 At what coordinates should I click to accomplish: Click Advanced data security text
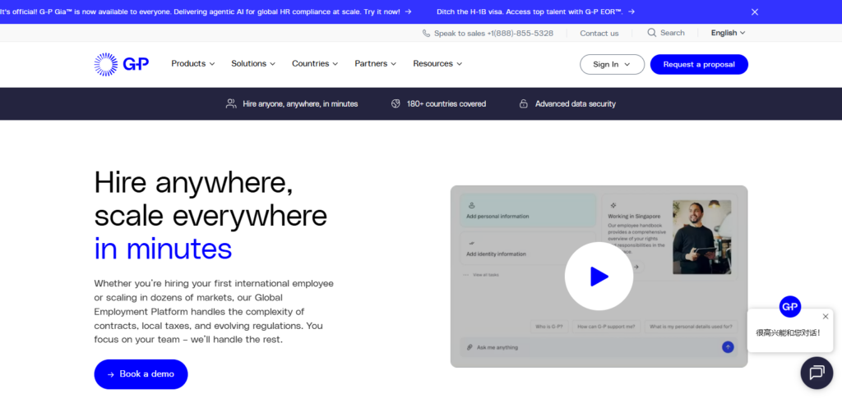(x=576, y=104)
